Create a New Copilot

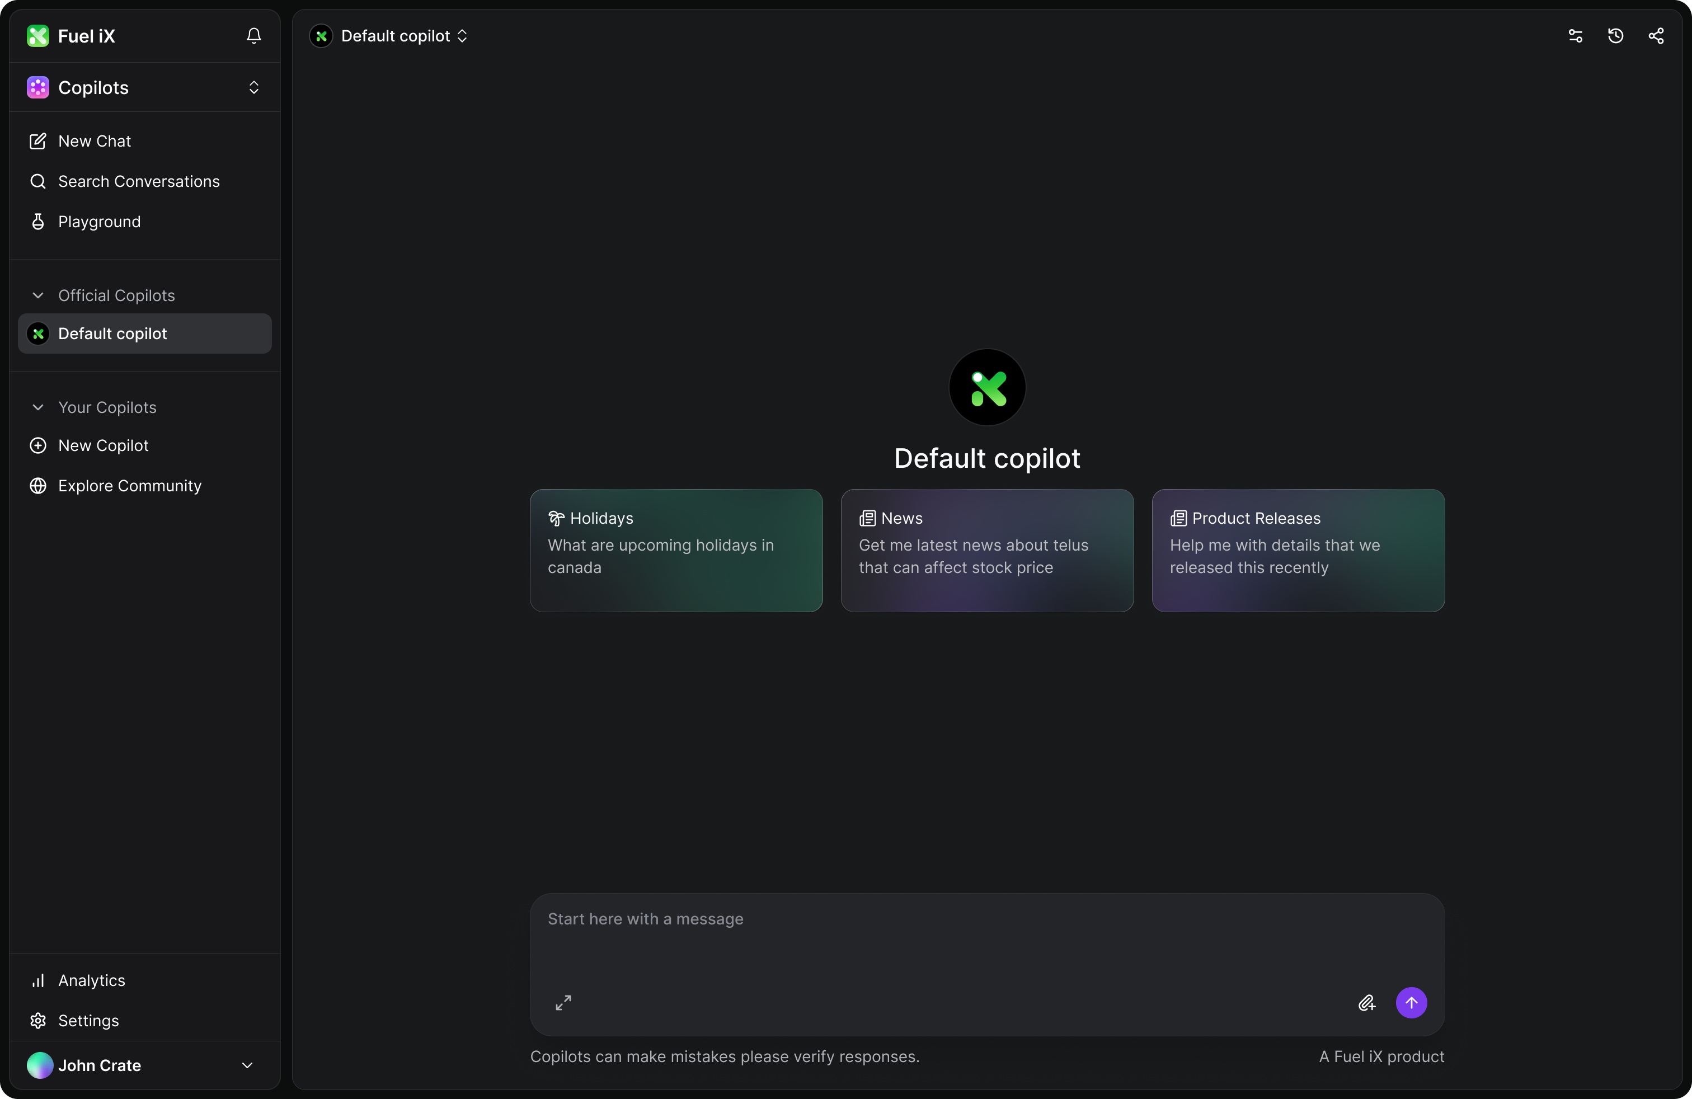[x=145, y=446]
